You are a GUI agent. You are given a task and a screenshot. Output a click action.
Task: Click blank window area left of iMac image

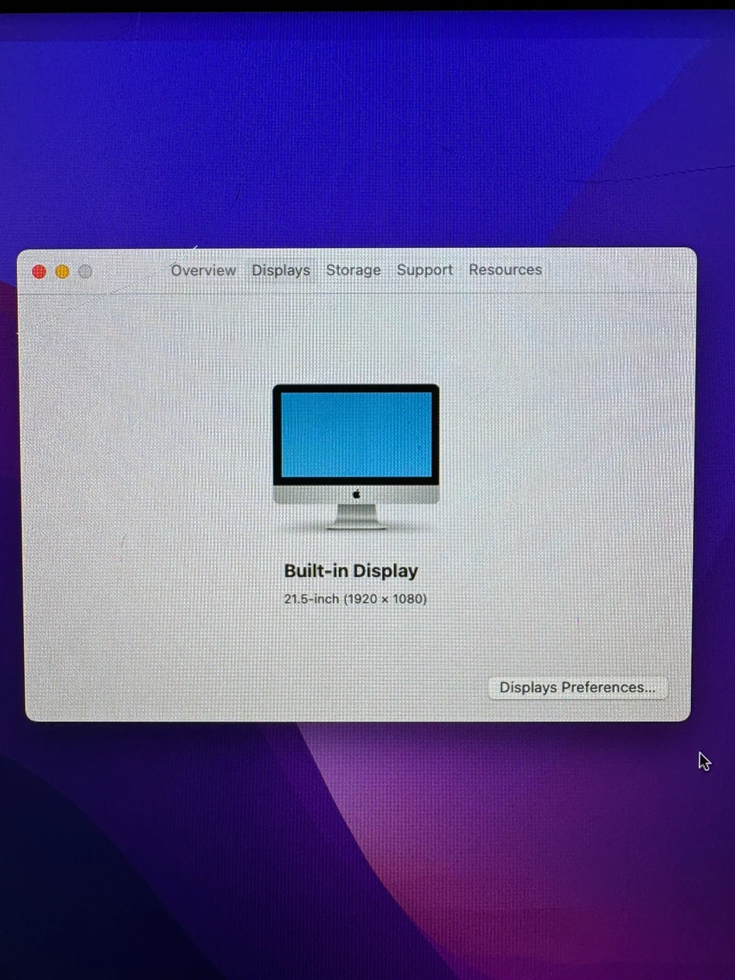(150, 456)
